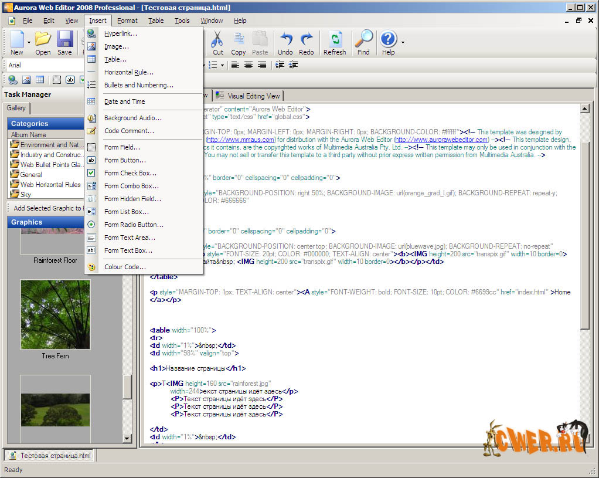The height and width of the screenshot is (478, 599).
Task: Select the Web Horizontal Rules album
Action: click(50, 184)
